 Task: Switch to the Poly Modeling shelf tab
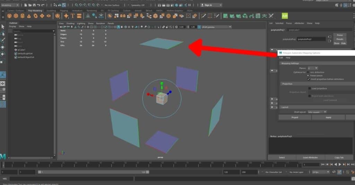(x=35, y=11)
